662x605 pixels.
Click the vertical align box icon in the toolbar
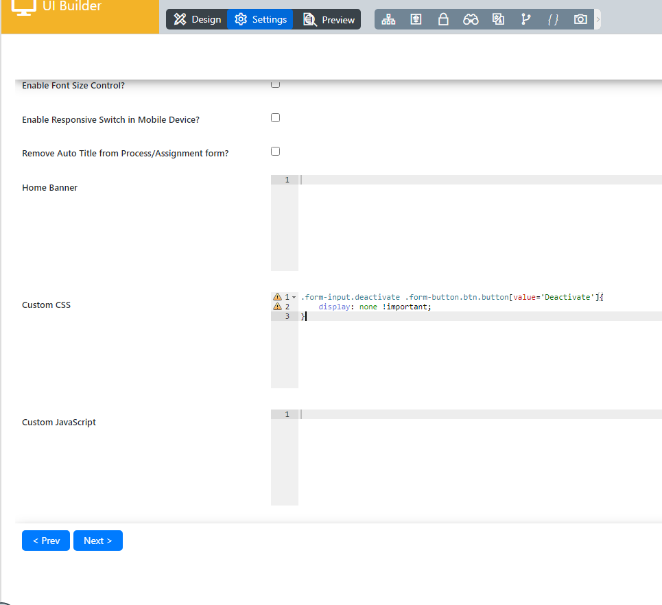416,19
